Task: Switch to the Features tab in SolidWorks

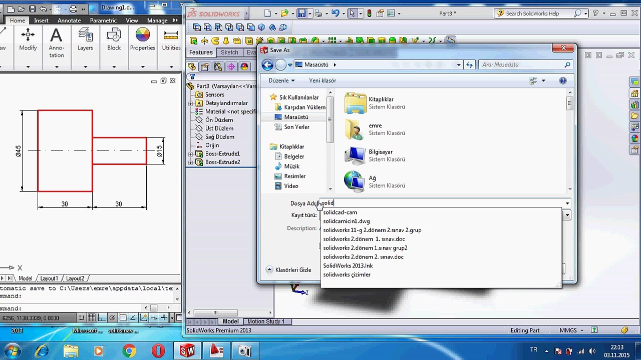Action: (x=201, y=52)
